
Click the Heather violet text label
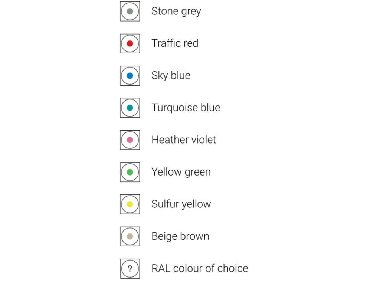tap(184, 140)
